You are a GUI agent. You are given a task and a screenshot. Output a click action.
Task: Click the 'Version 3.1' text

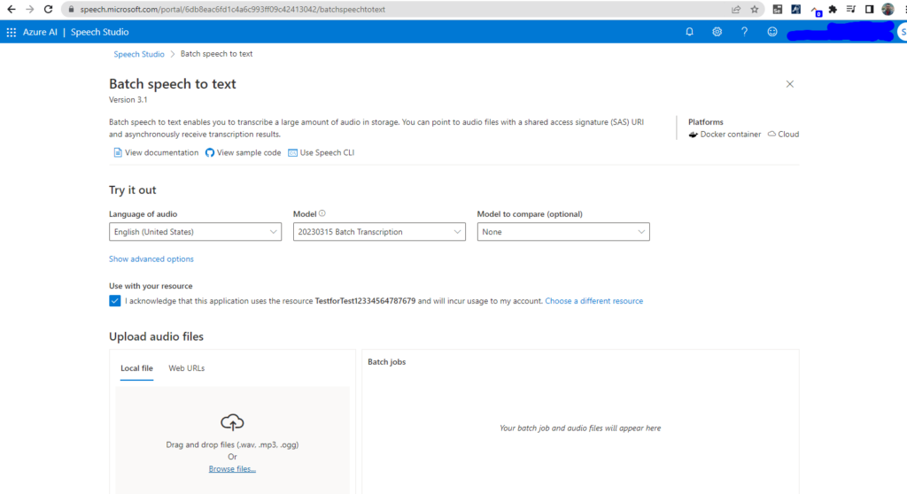pyautogui.click(x=128, y=99)
